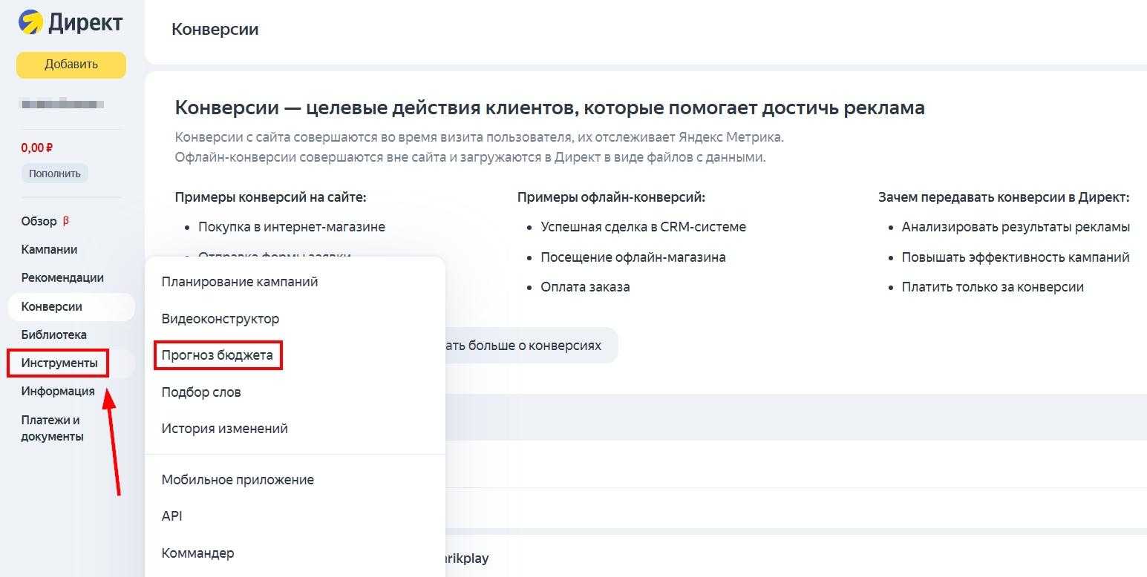Open Информация in the sidebar
This screenshot has width=1147, height=577.
58,391
